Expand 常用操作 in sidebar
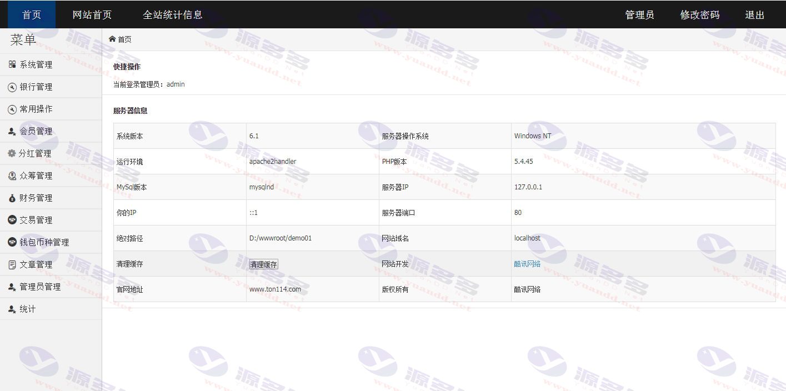 [51, 109]
